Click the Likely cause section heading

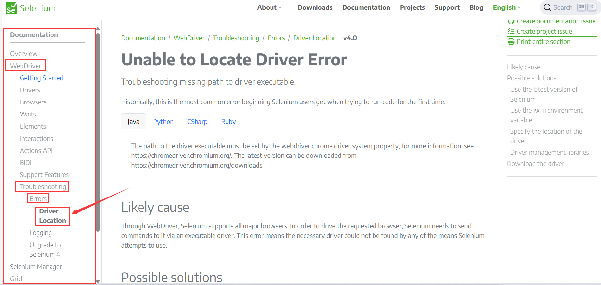tap(155, 207)
